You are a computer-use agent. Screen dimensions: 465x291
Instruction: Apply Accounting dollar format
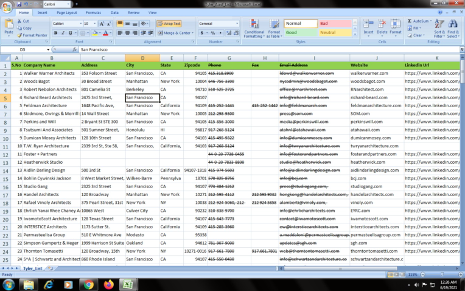[x=202, y=33]
